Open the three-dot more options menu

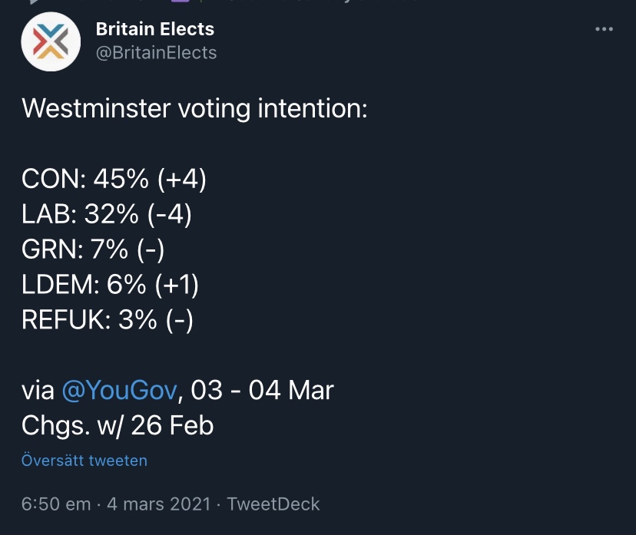pos(604,29)
